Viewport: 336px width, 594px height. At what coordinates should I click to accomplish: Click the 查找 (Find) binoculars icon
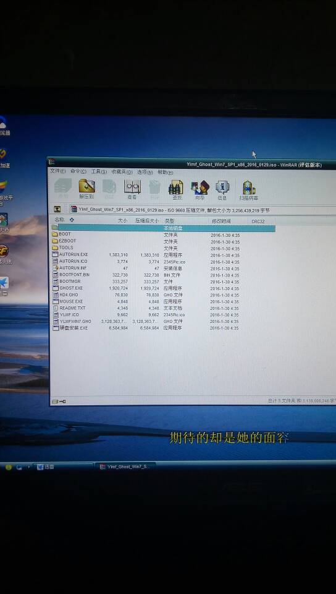[176, 189]
